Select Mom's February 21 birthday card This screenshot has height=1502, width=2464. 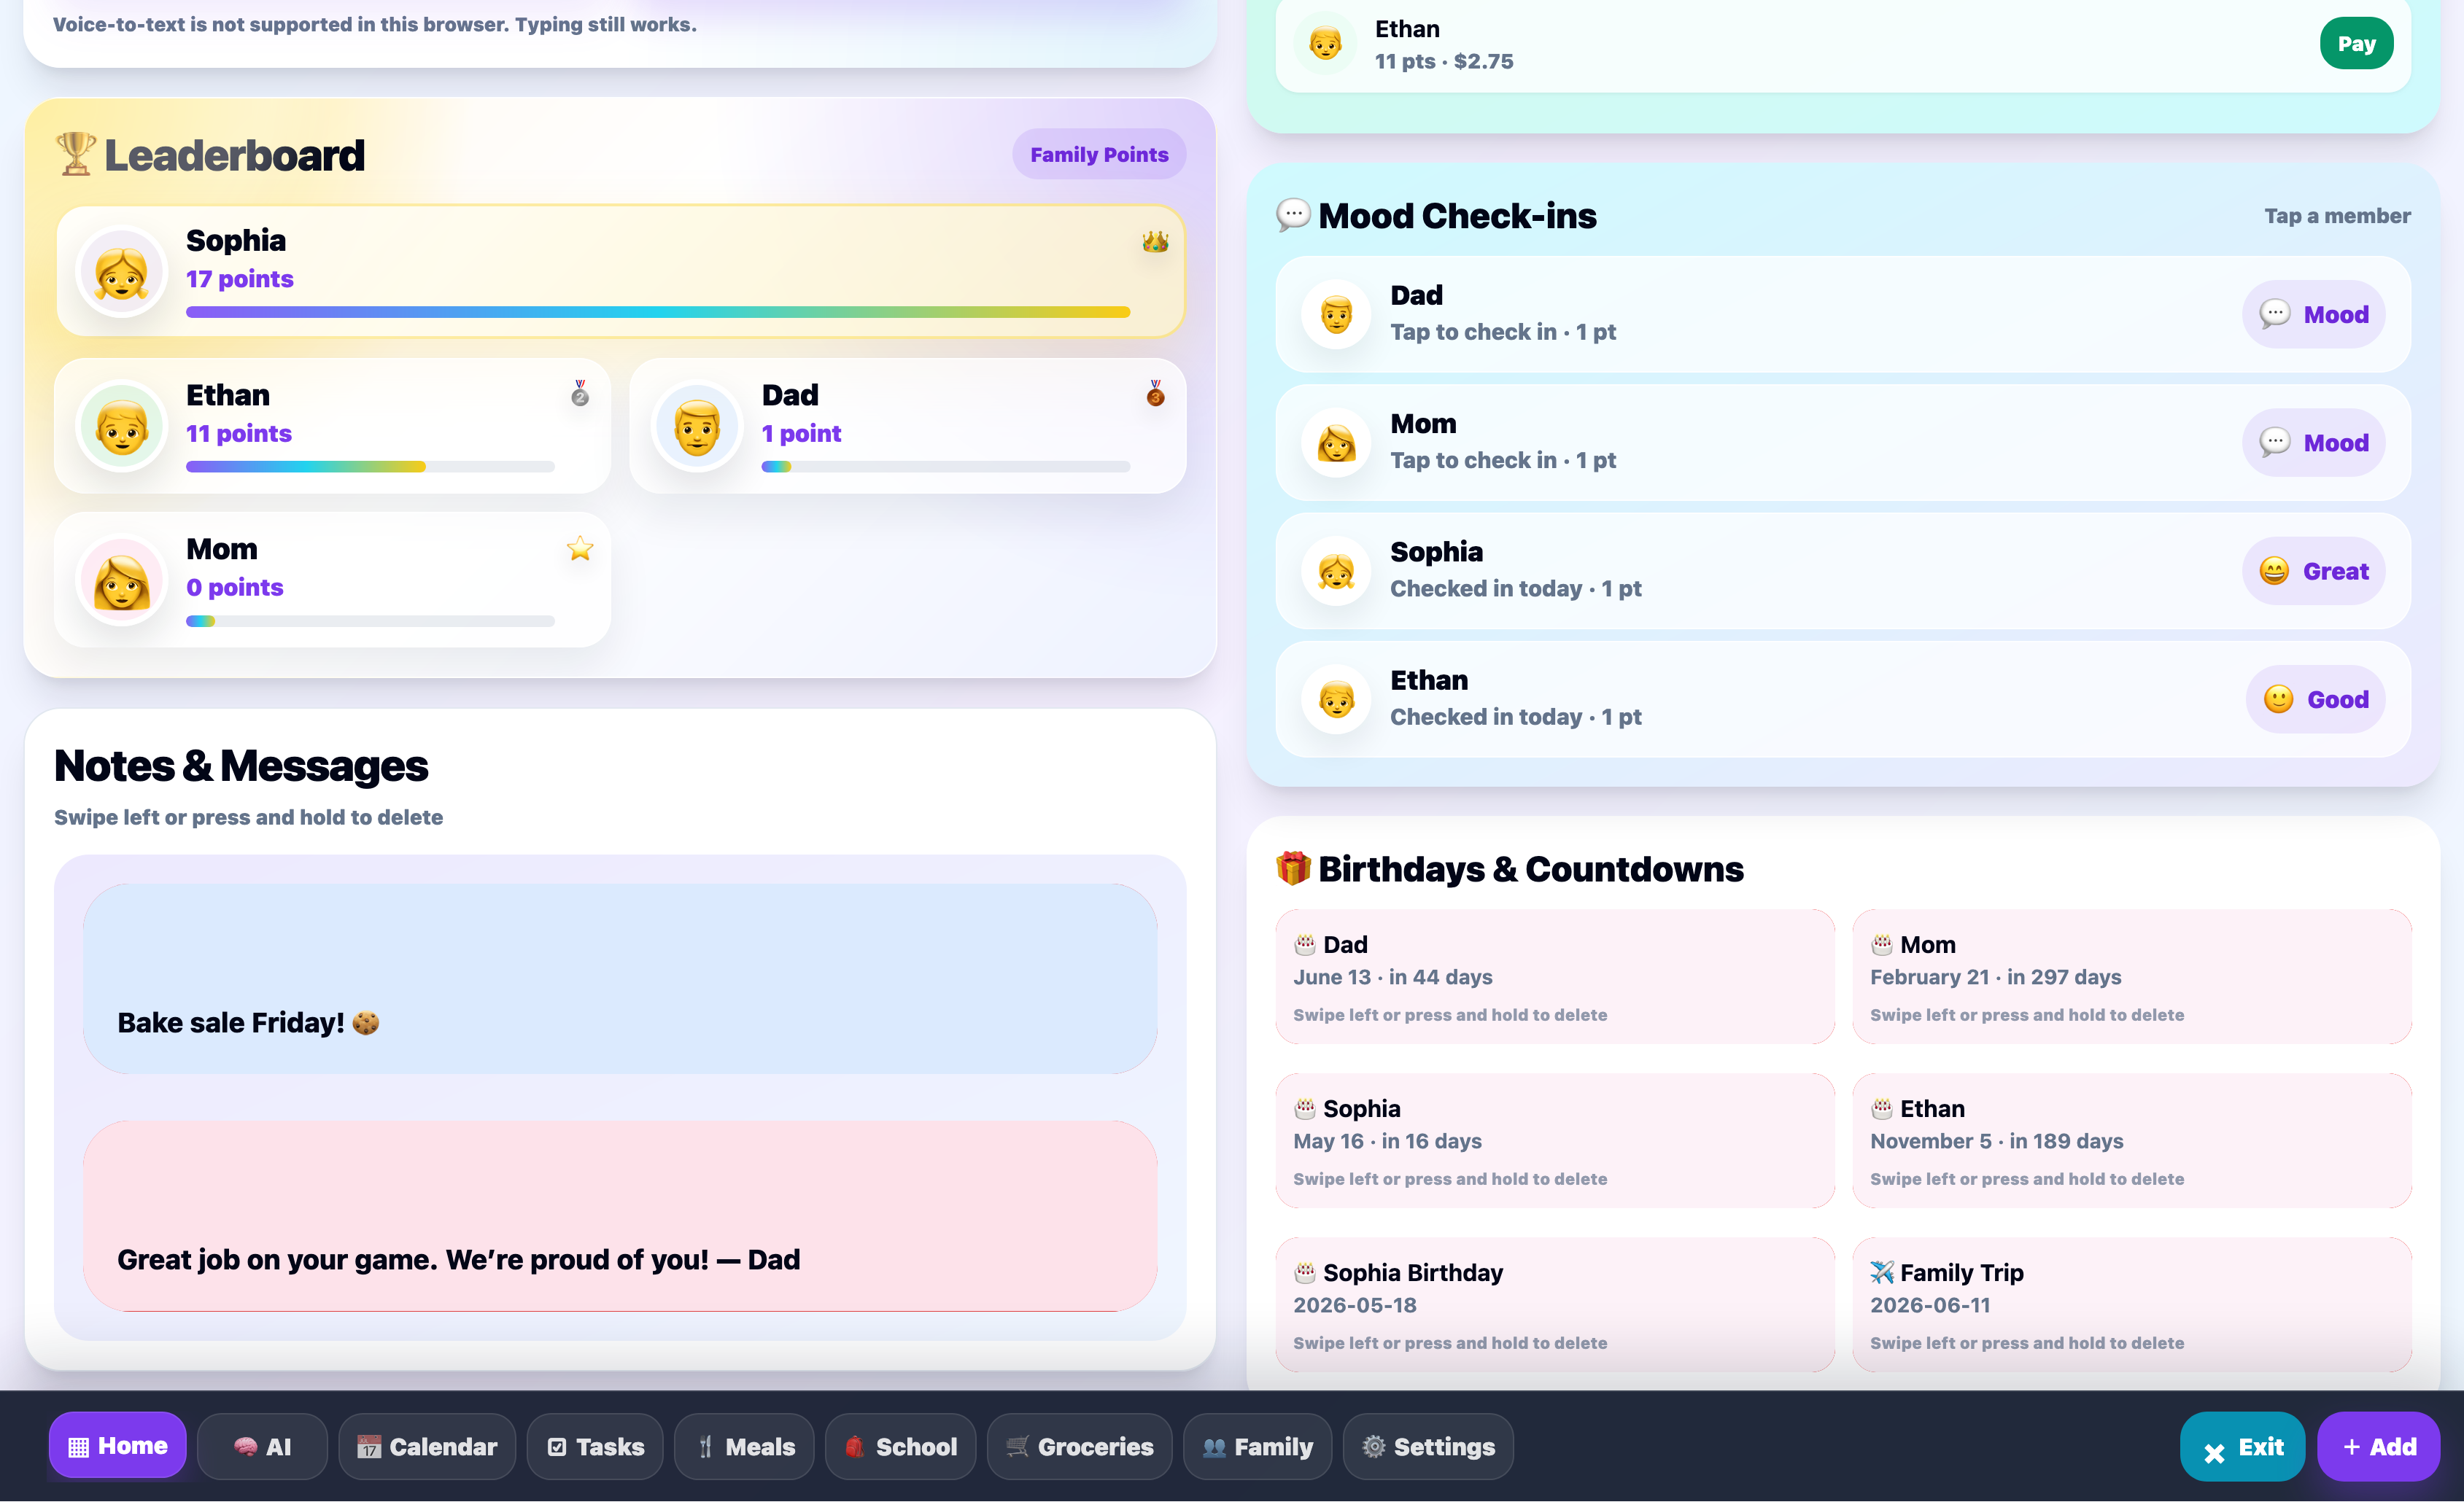[2131, 976]
